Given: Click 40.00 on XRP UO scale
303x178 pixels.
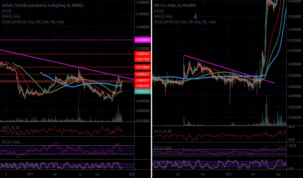Looking at the screenshot, I should (x=292, y=139).
